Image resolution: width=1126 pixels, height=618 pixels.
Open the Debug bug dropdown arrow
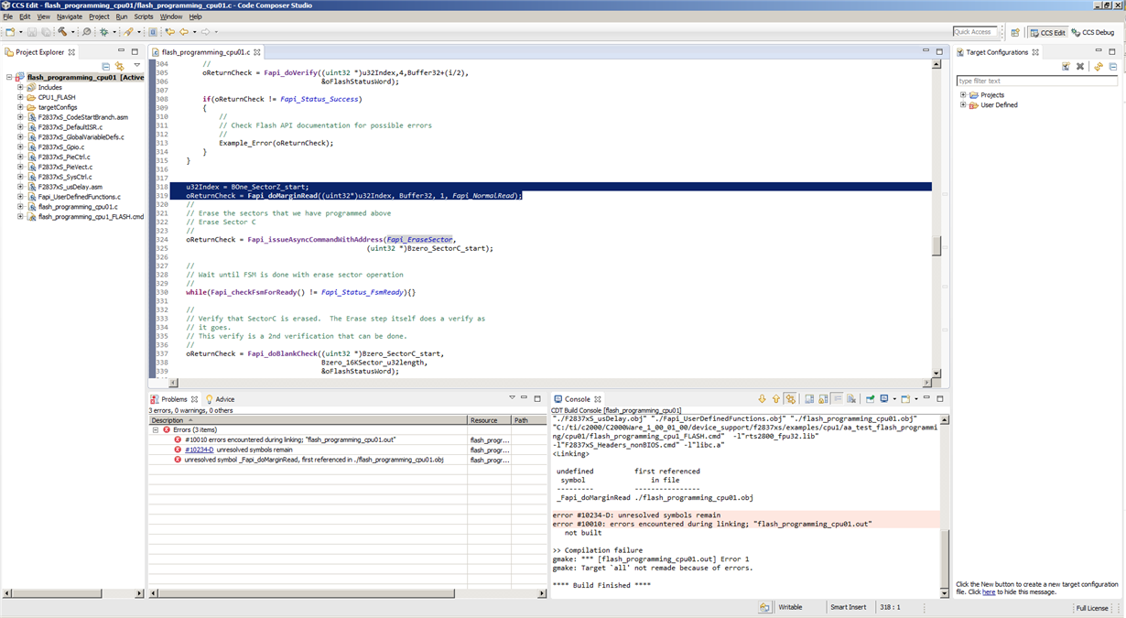click(114, 32)
